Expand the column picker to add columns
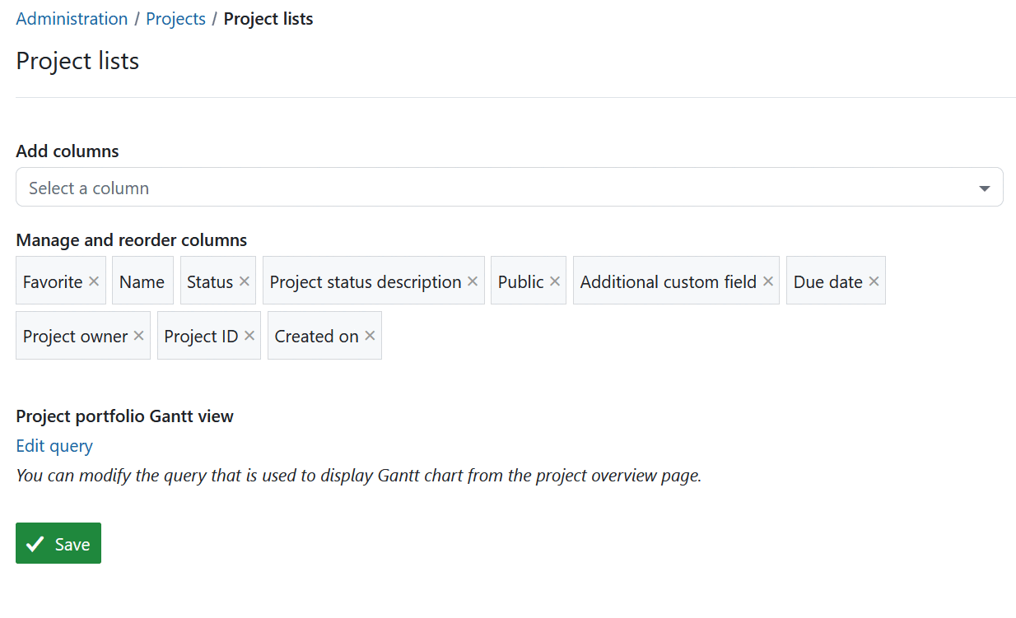 (x=509, y=187)
